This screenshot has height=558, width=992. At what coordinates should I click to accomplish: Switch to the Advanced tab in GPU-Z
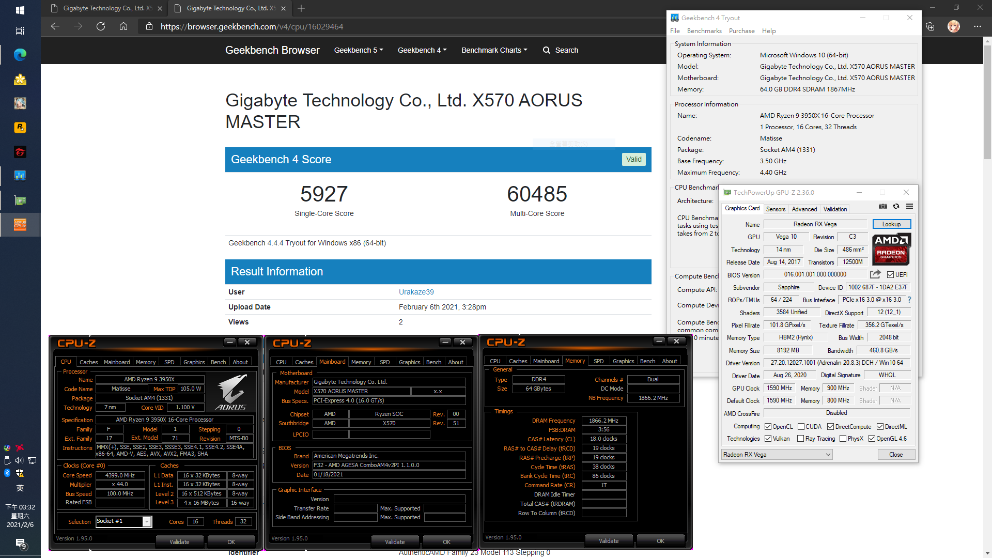[804, 209]
